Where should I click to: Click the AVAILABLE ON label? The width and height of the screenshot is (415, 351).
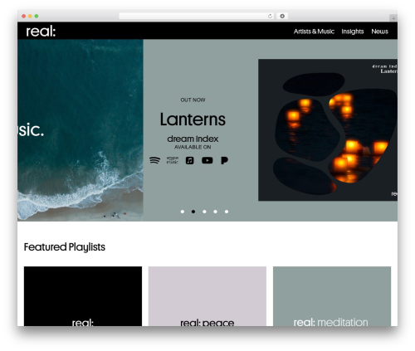[193, 147]
